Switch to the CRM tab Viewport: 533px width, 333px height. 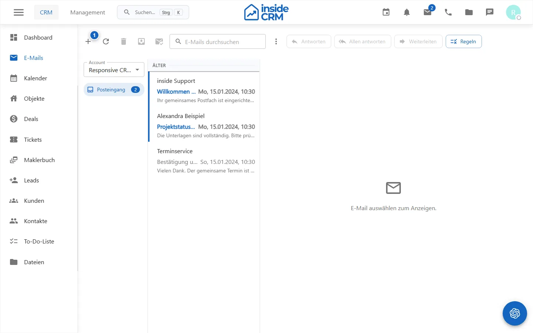click(46, 12)
